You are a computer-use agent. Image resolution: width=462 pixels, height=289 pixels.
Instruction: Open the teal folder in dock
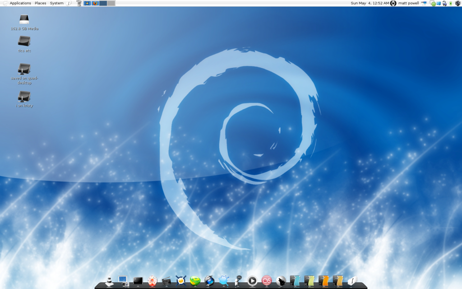point(295,280)
